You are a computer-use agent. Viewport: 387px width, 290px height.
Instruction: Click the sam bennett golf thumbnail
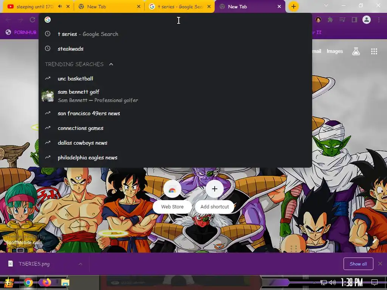click(x=48, y=96)
